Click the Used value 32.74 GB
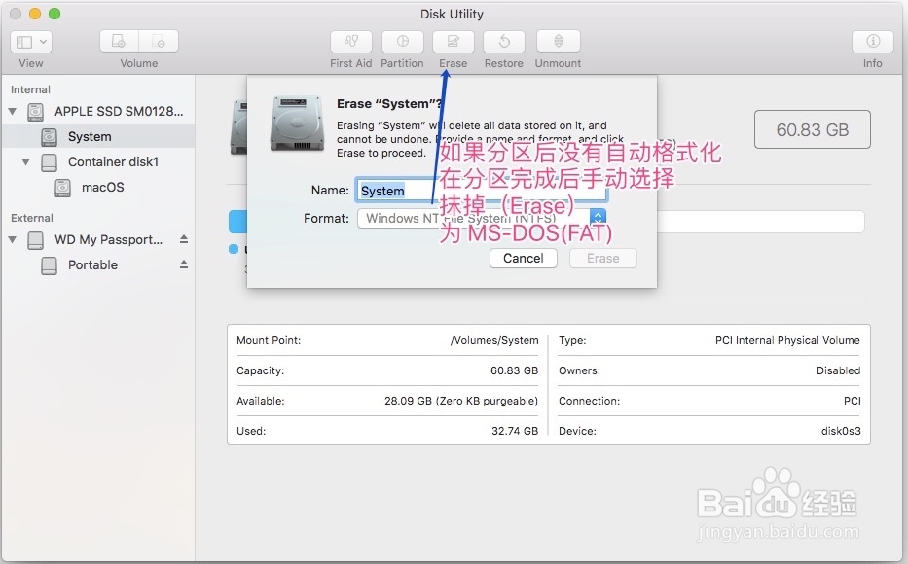This screenshot has height=564, width=908. [515, 431]
